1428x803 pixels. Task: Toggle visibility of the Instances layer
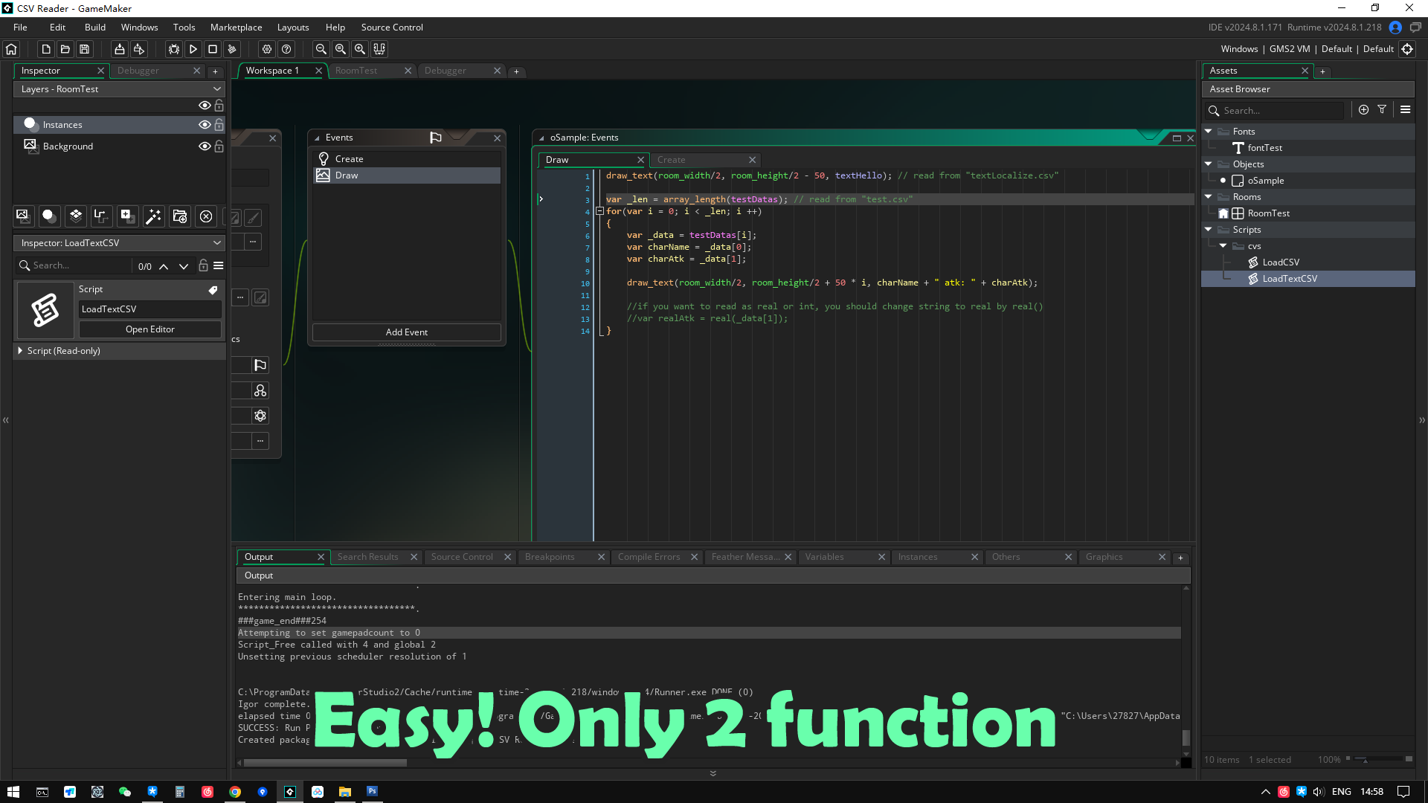205,125
